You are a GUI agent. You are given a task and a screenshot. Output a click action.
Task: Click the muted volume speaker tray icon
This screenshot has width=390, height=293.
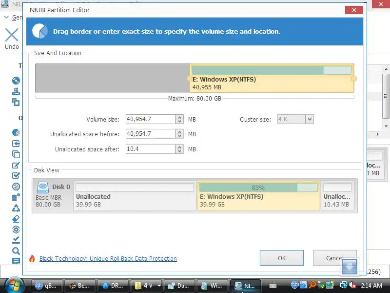pos(352,285)
